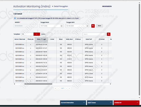Click the table Search input box
Viewport: 141px width, 107px height.
click(94, 34)
